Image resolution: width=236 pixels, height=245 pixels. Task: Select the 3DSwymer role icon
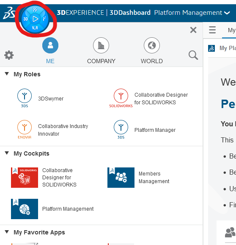pos(25,98)
